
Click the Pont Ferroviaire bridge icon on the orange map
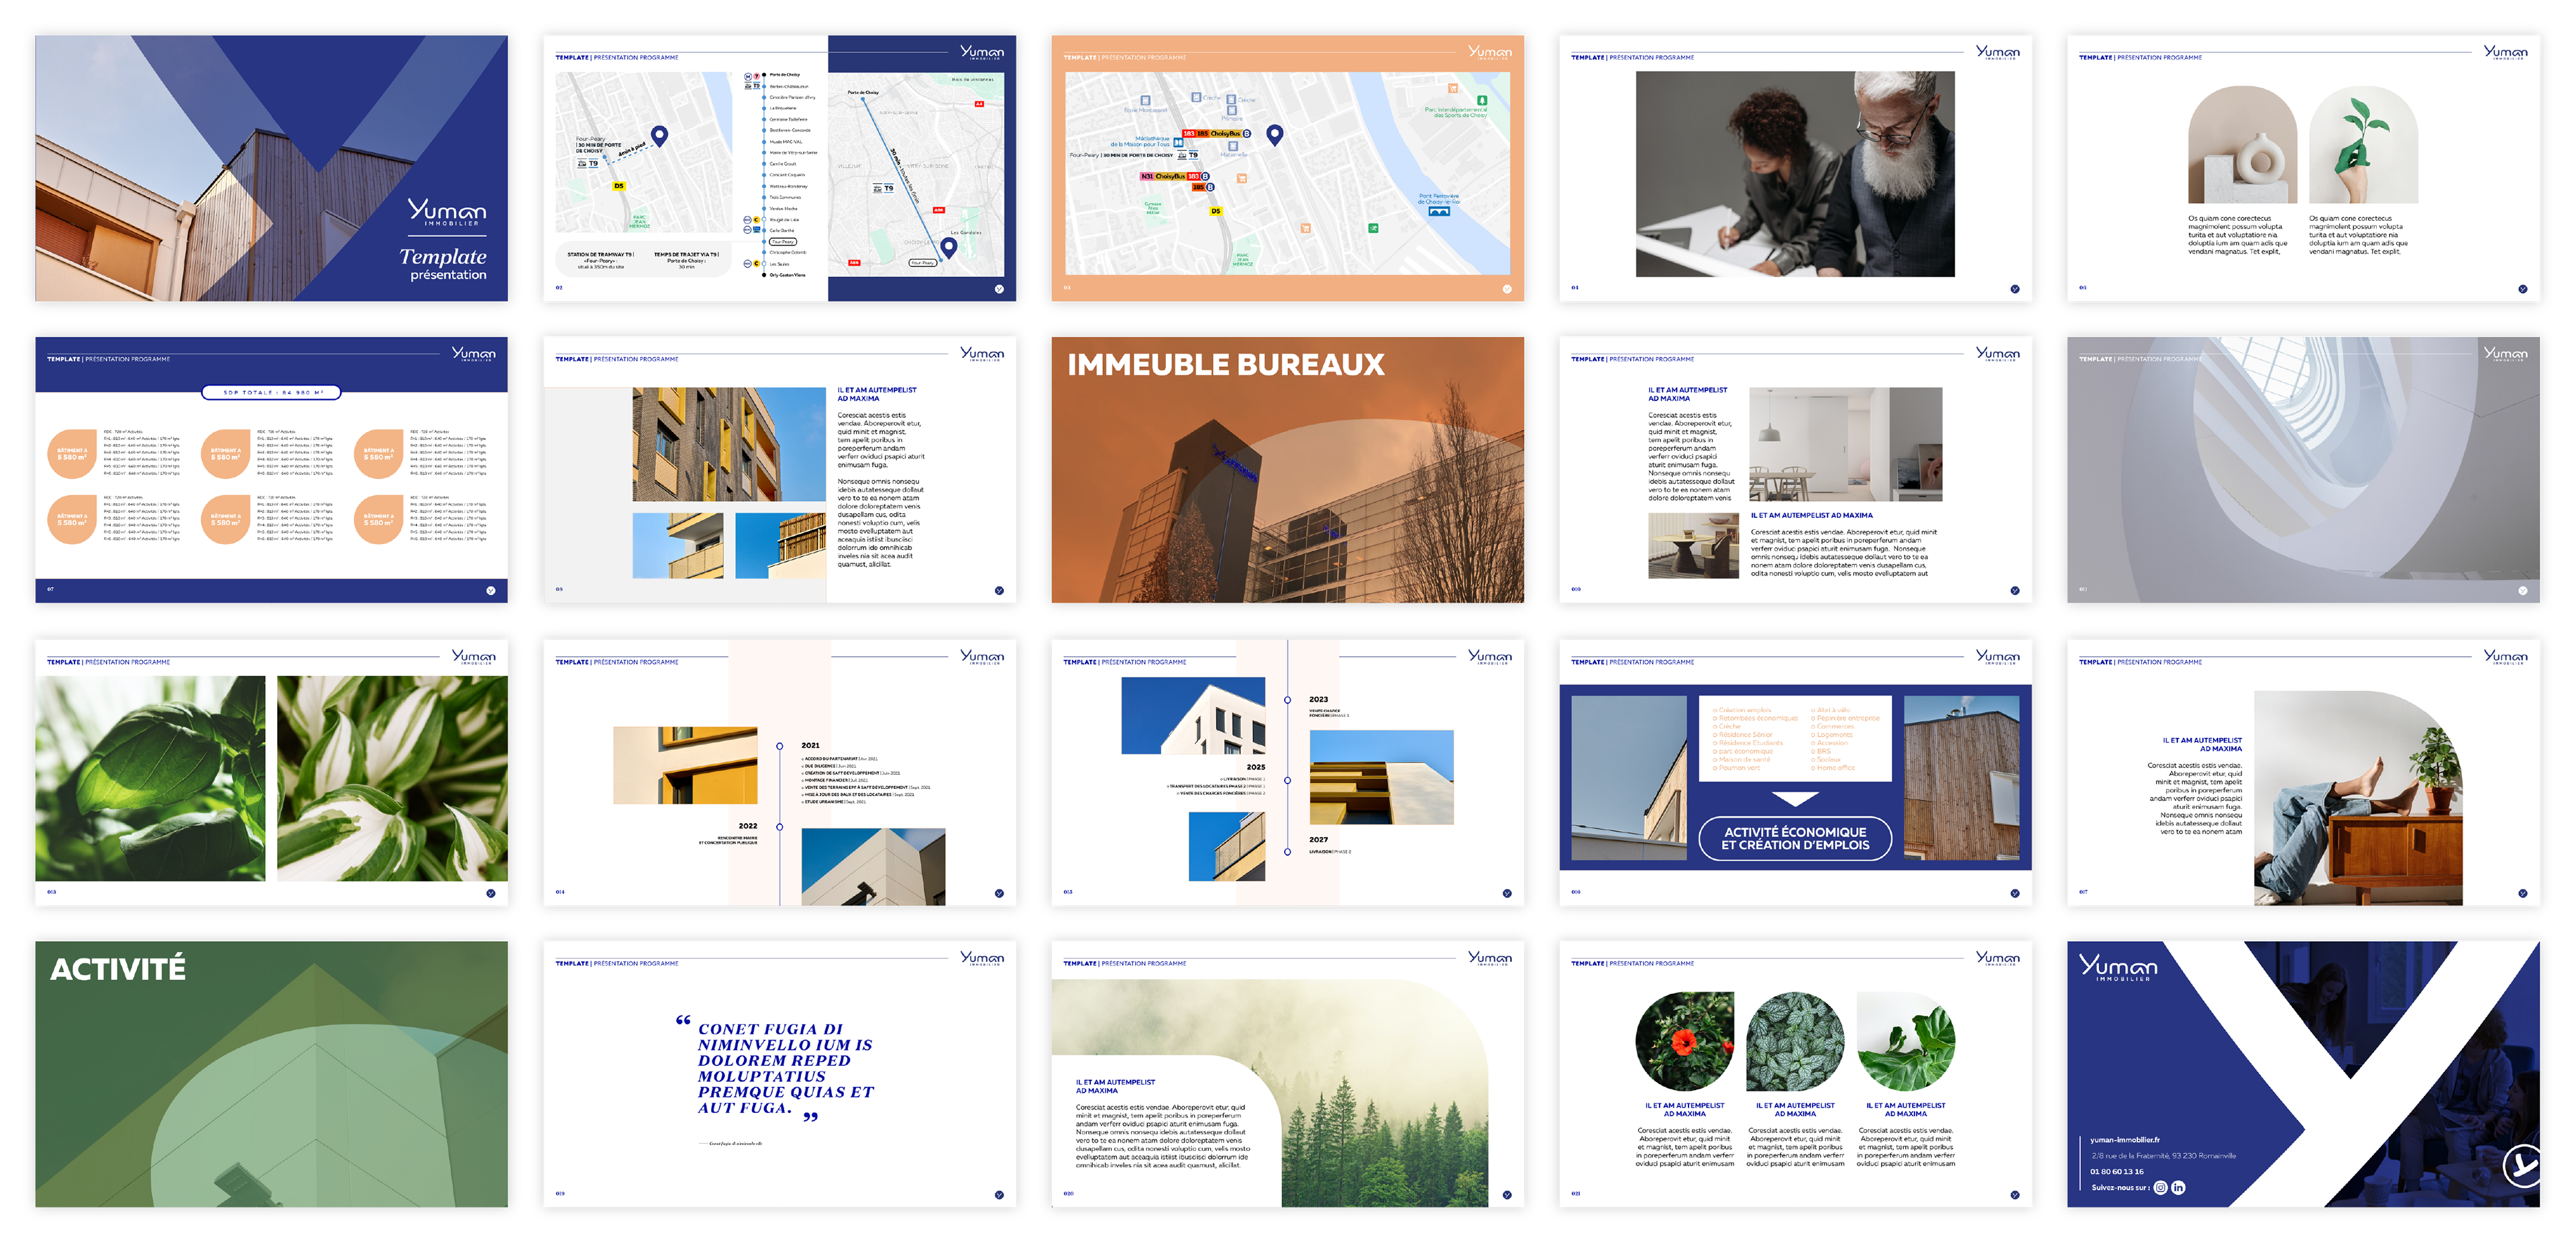1439,212
